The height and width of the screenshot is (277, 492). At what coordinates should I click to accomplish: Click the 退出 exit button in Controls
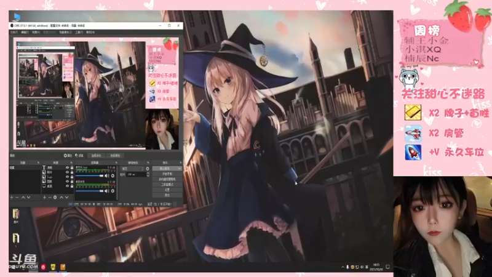click(x=167, y=195)
